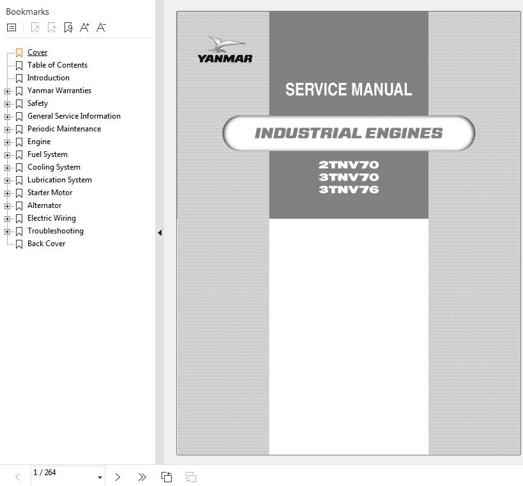Screen dimensions: 523x486
Task: Open the Table of Contents bookmark
Action: [57, 65]
